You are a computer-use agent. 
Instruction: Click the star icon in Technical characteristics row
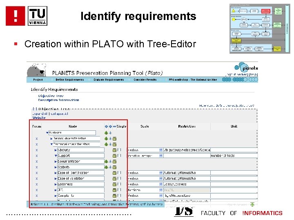click(x=110, y=144)
